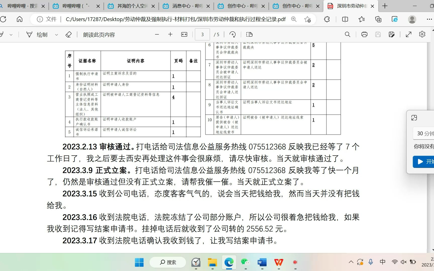Open Word from taskbar
This screenshot has height=271, width=434.
coord(262,262)
